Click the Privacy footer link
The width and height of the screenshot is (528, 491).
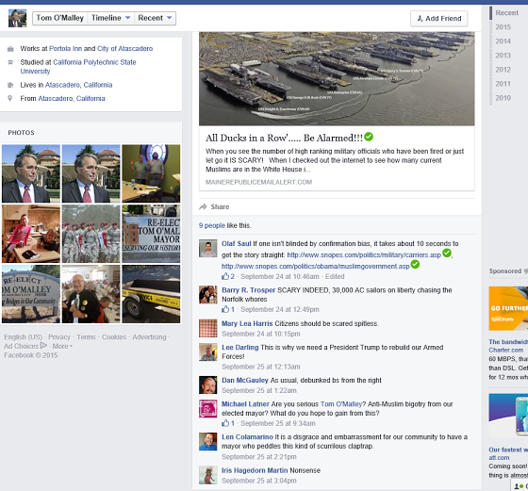pyautogui.click(x=59, y=336)
